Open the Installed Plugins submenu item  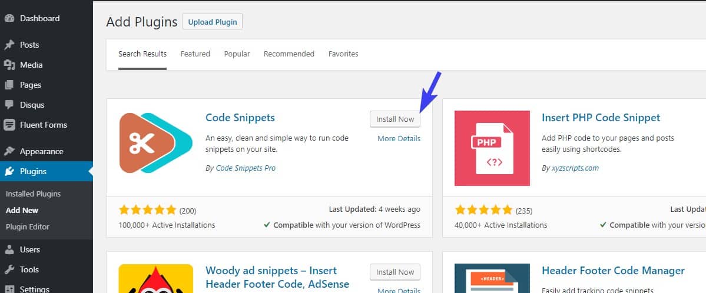34,194
